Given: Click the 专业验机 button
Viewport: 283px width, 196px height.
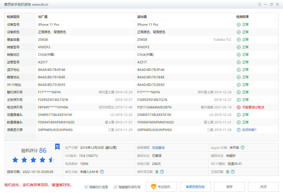Looking at the screenshot, I should coord(161,187).
